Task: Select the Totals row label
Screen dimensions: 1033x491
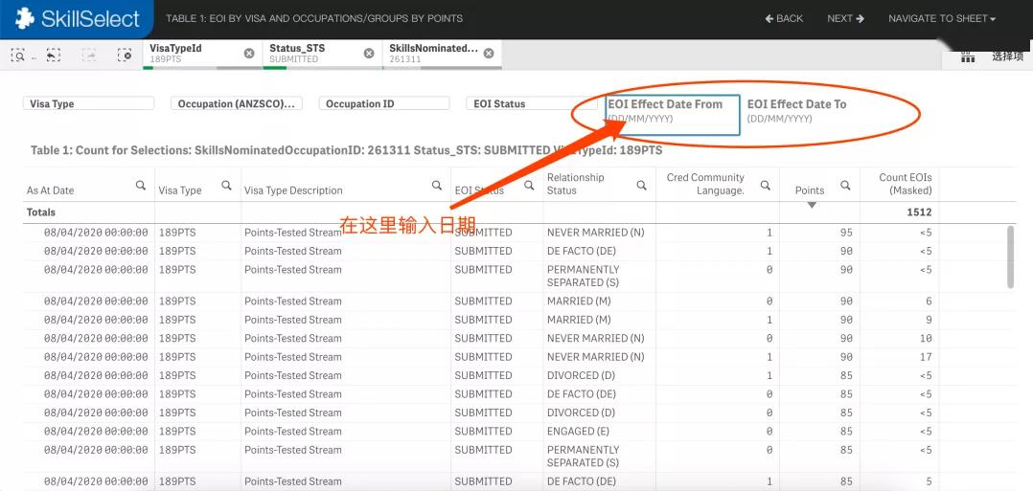Action: tap(41, 212)
